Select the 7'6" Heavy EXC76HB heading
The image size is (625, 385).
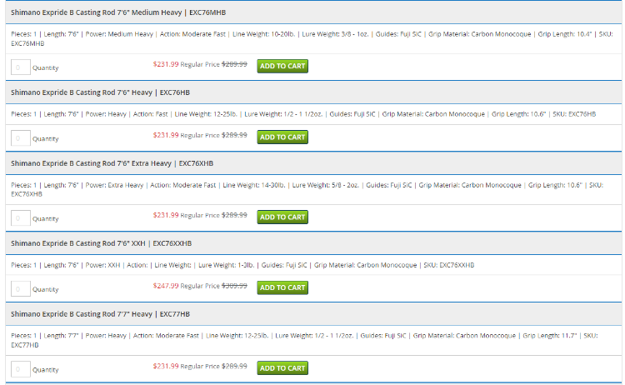click(101, 92)
